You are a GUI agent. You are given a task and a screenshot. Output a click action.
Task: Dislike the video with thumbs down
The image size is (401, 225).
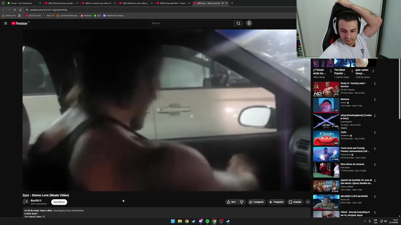242,202
